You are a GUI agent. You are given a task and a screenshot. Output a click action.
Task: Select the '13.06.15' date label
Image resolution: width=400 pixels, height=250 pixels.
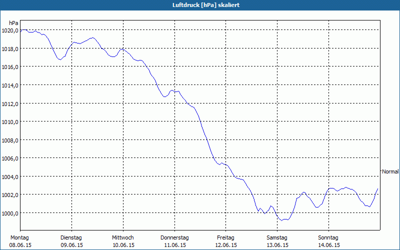(x=277, y=245)
